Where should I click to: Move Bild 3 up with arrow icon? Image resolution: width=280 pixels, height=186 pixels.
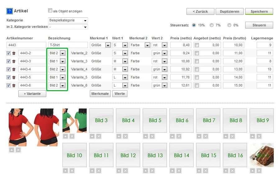coord(92,136)
